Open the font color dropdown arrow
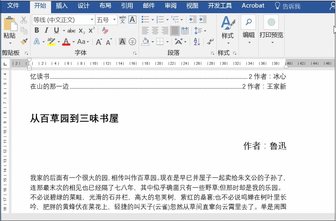This screenshot has height=221, width=336. tap(72, 42)
